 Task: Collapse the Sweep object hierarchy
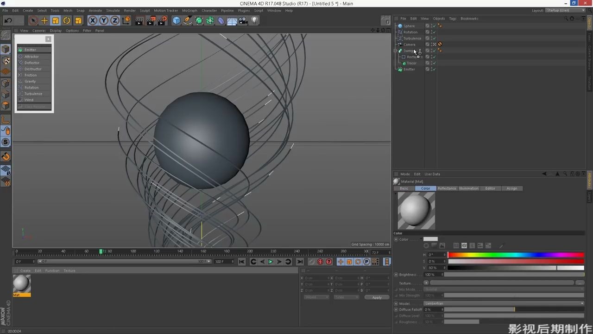395,51
